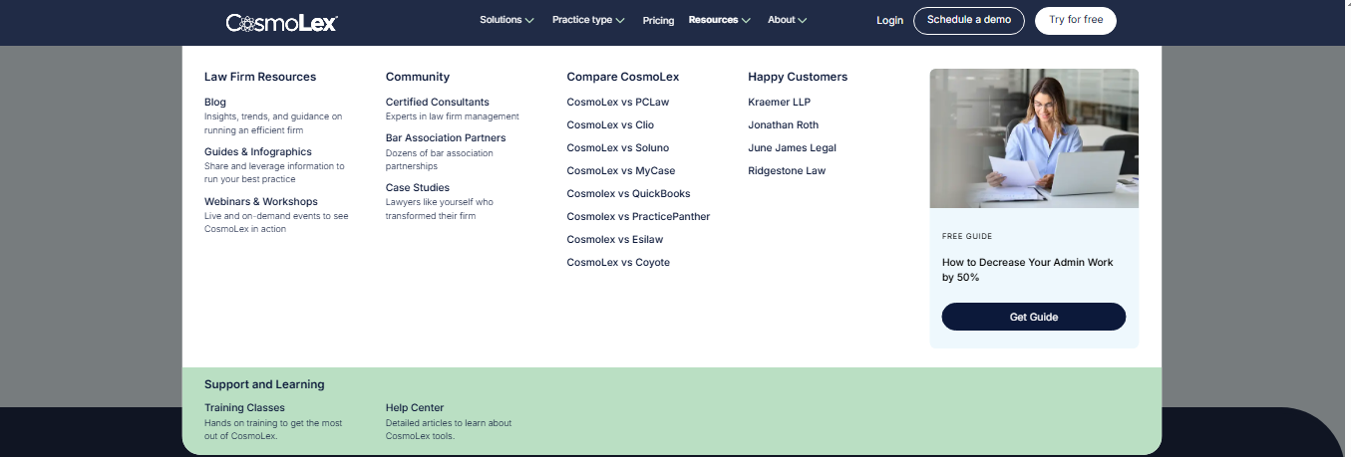Open CosmoLex vs Coyote comparison
Viewport: 1351px width, 457px height.
click(618, 262)
